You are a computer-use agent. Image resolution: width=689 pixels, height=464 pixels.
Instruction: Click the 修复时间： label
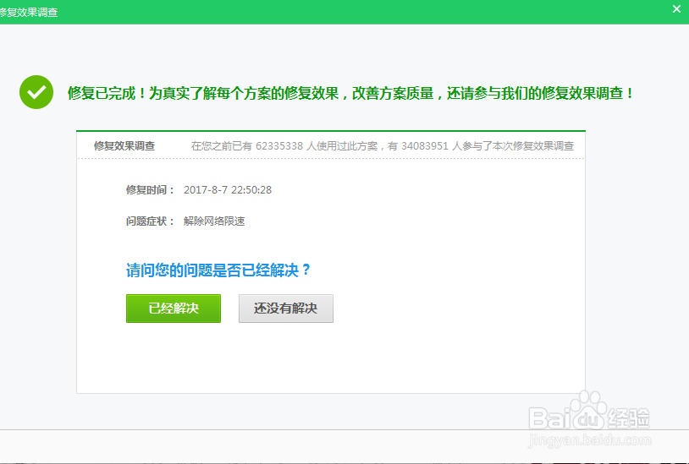[x=151, y=190]
